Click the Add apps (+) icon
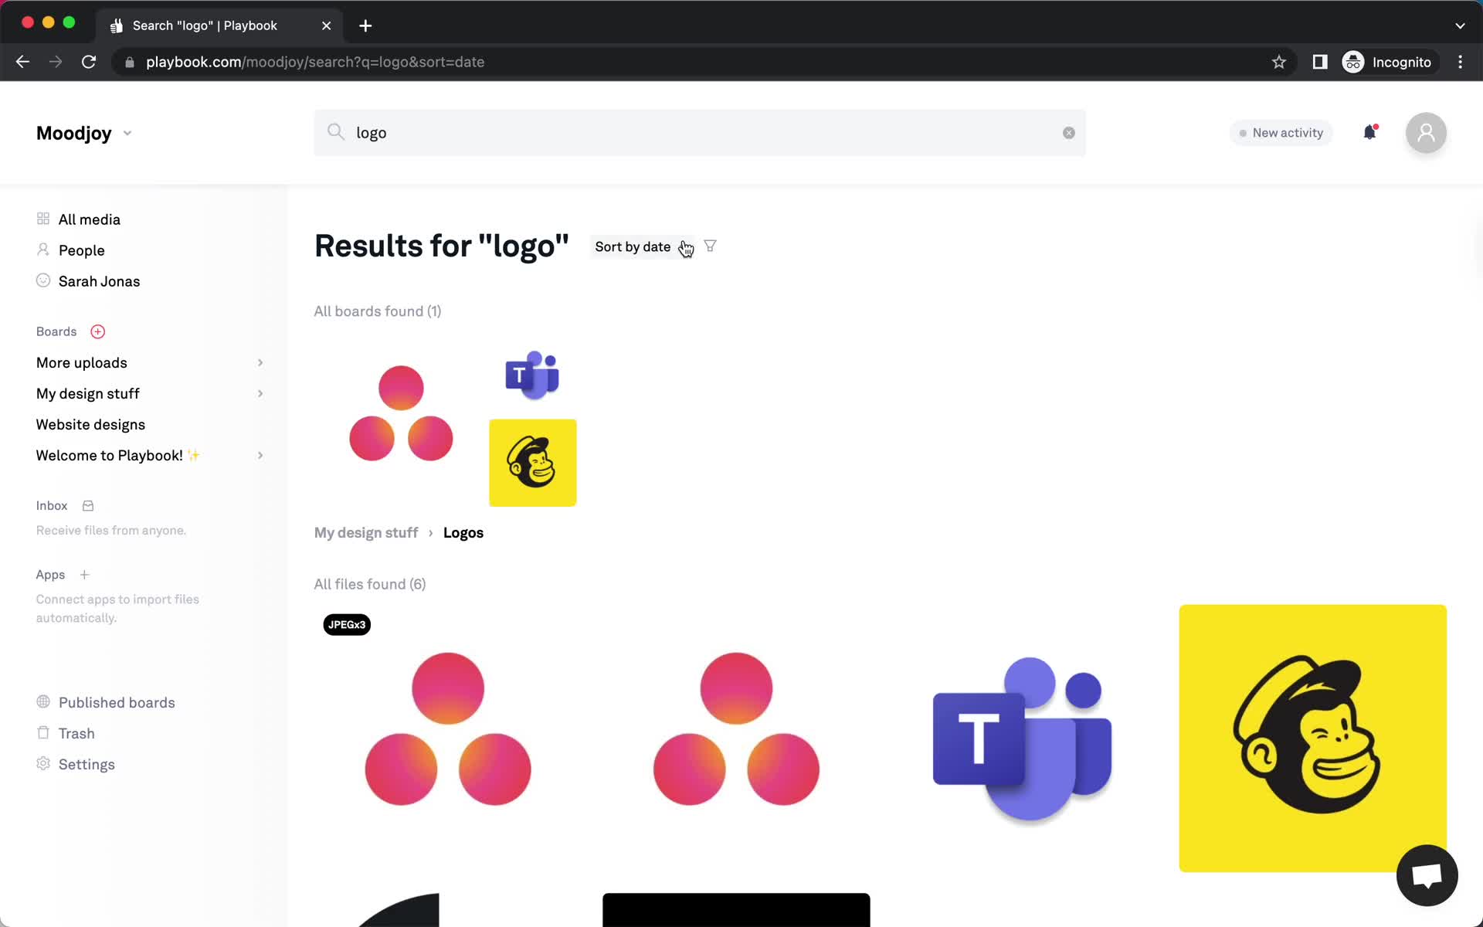The height and width of the screenshot is (927, 1483). [x=84, y=575]
